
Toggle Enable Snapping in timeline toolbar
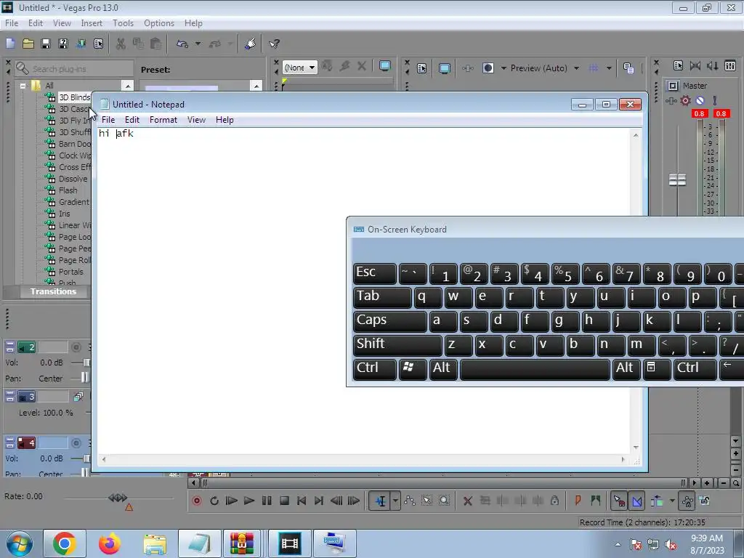[619, 501]
